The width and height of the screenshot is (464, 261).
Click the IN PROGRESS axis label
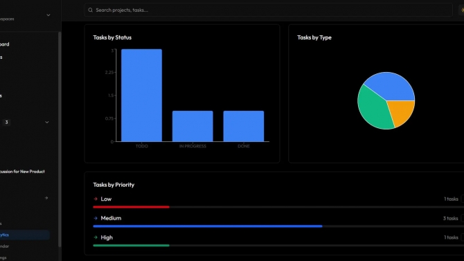193,146
